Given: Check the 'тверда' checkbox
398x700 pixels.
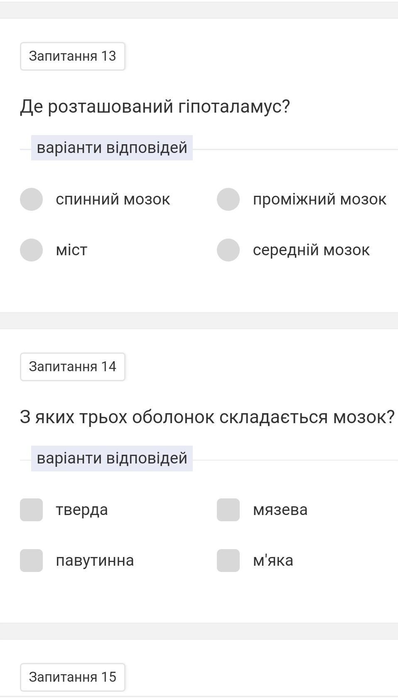Looking at the screenshot, I should click(x=31, y=510).
